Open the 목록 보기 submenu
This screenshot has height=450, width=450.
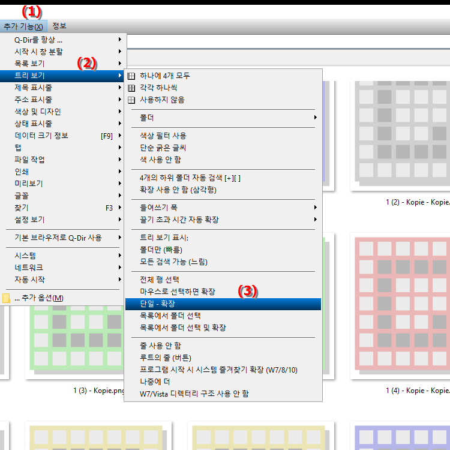(62, 64)
